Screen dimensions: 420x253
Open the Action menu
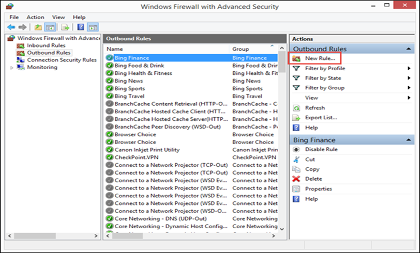coord(35,17)
